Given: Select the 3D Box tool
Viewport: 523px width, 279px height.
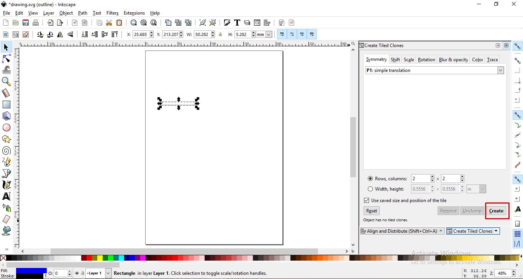Looking at the screenshot, I should pyautogui.click(x=6, y=116).
